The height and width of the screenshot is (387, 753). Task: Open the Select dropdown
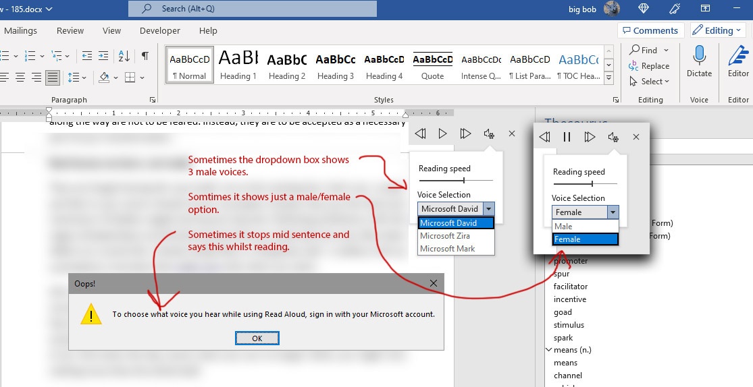coord(649,82)
